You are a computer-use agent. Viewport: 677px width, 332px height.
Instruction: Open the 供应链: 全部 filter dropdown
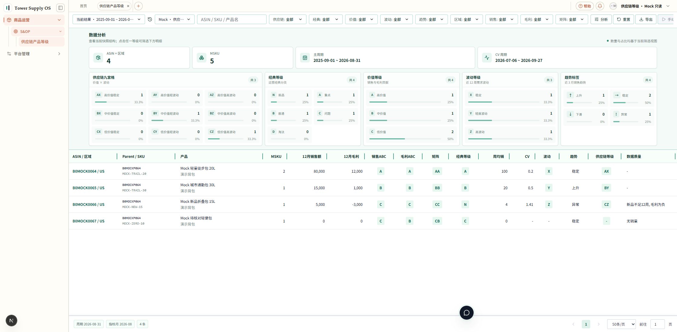point(287,19)
